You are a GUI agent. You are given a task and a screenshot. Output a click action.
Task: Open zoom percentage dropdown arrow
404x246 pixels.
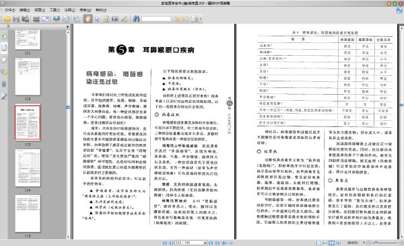click(x=364, y=243)
